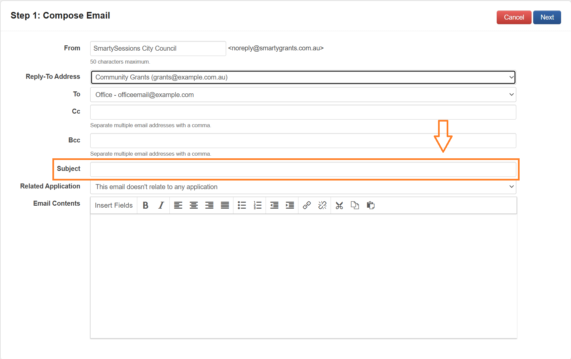The height and width of the screenshot is (359, 571).
Task: Click the paste clipboard icon
Action: [370, 205]
